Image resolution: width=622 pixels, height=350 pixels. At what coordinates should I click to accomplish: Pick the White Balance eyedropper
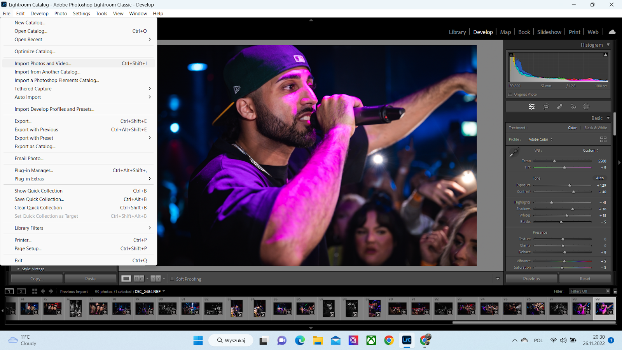click(514, 152)
